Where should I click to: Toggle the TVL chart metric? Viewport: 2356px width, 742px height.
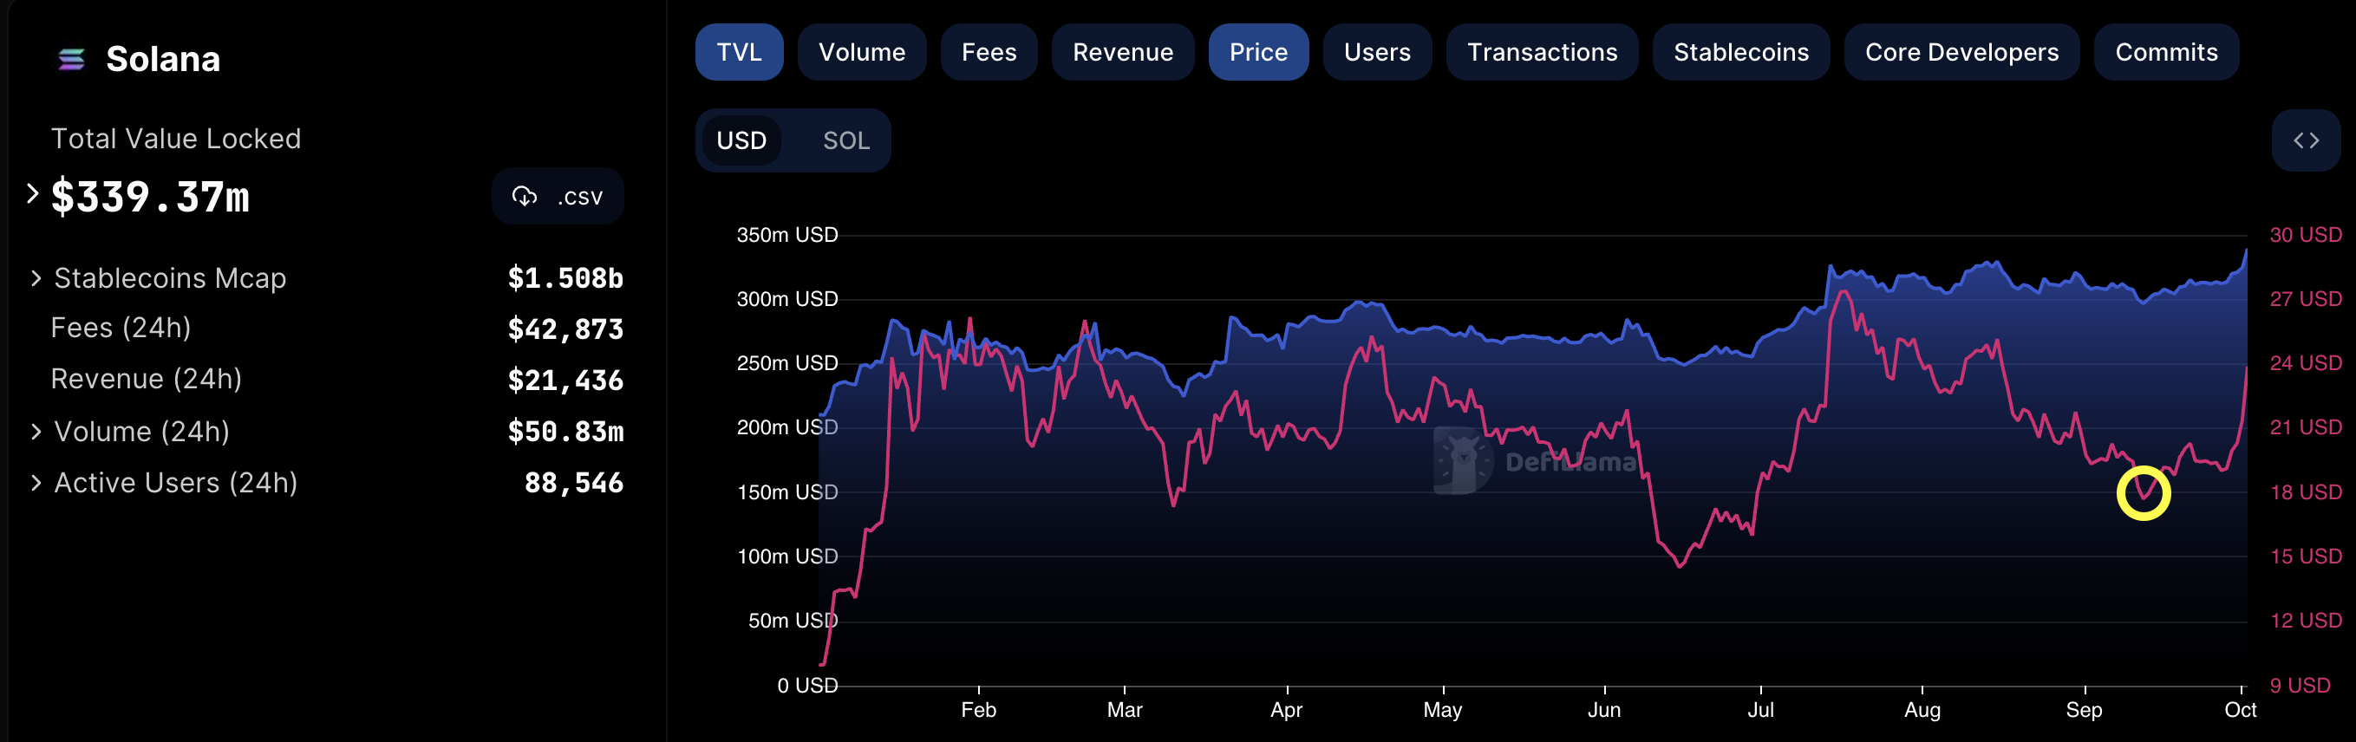tap(738, 52)
